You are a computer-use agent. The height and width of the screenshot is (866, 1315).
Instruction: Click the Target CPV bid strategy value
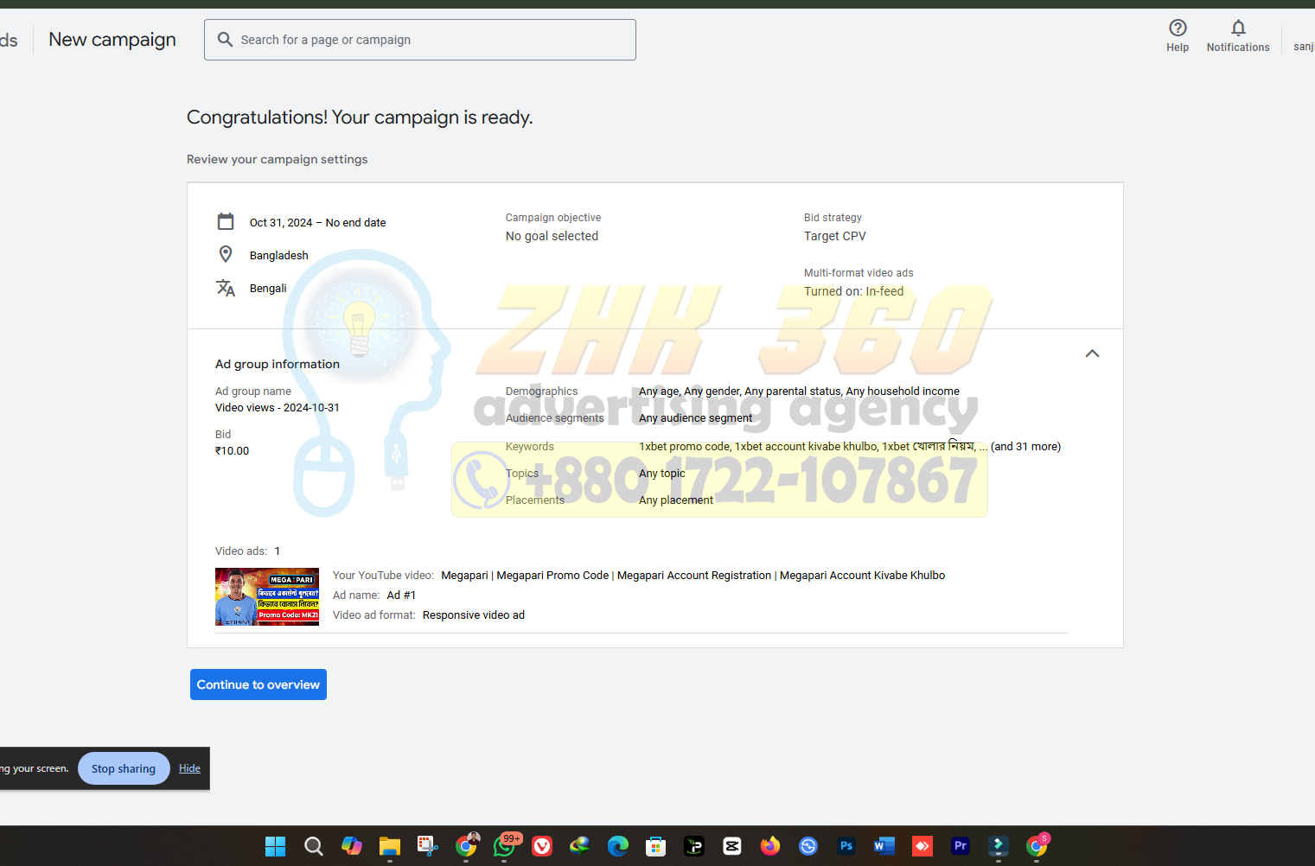click(835, 236)
